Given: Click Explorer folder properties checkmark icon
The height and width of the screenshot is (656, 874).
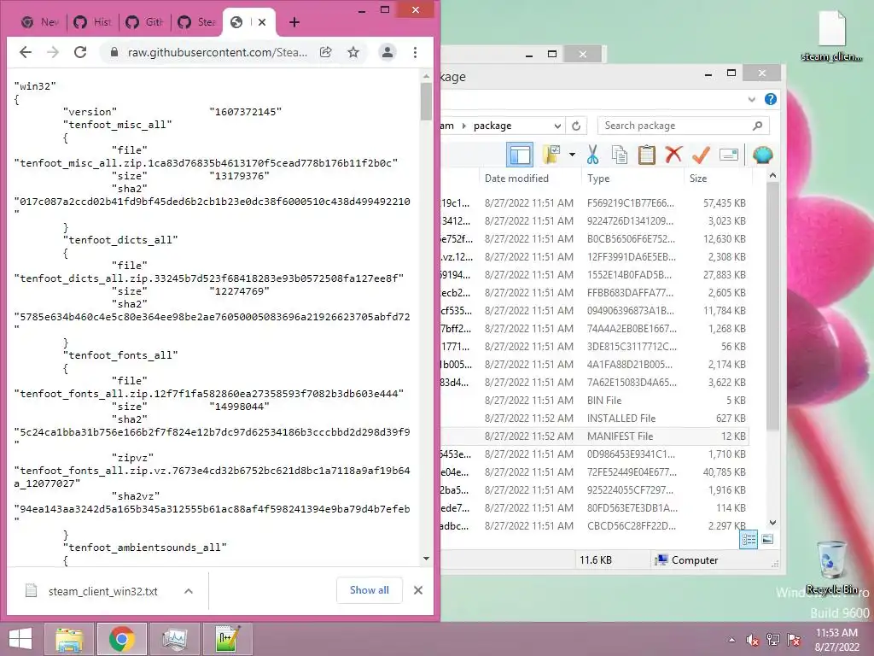Looking at the screenshot, I should (x=551, y=155).
